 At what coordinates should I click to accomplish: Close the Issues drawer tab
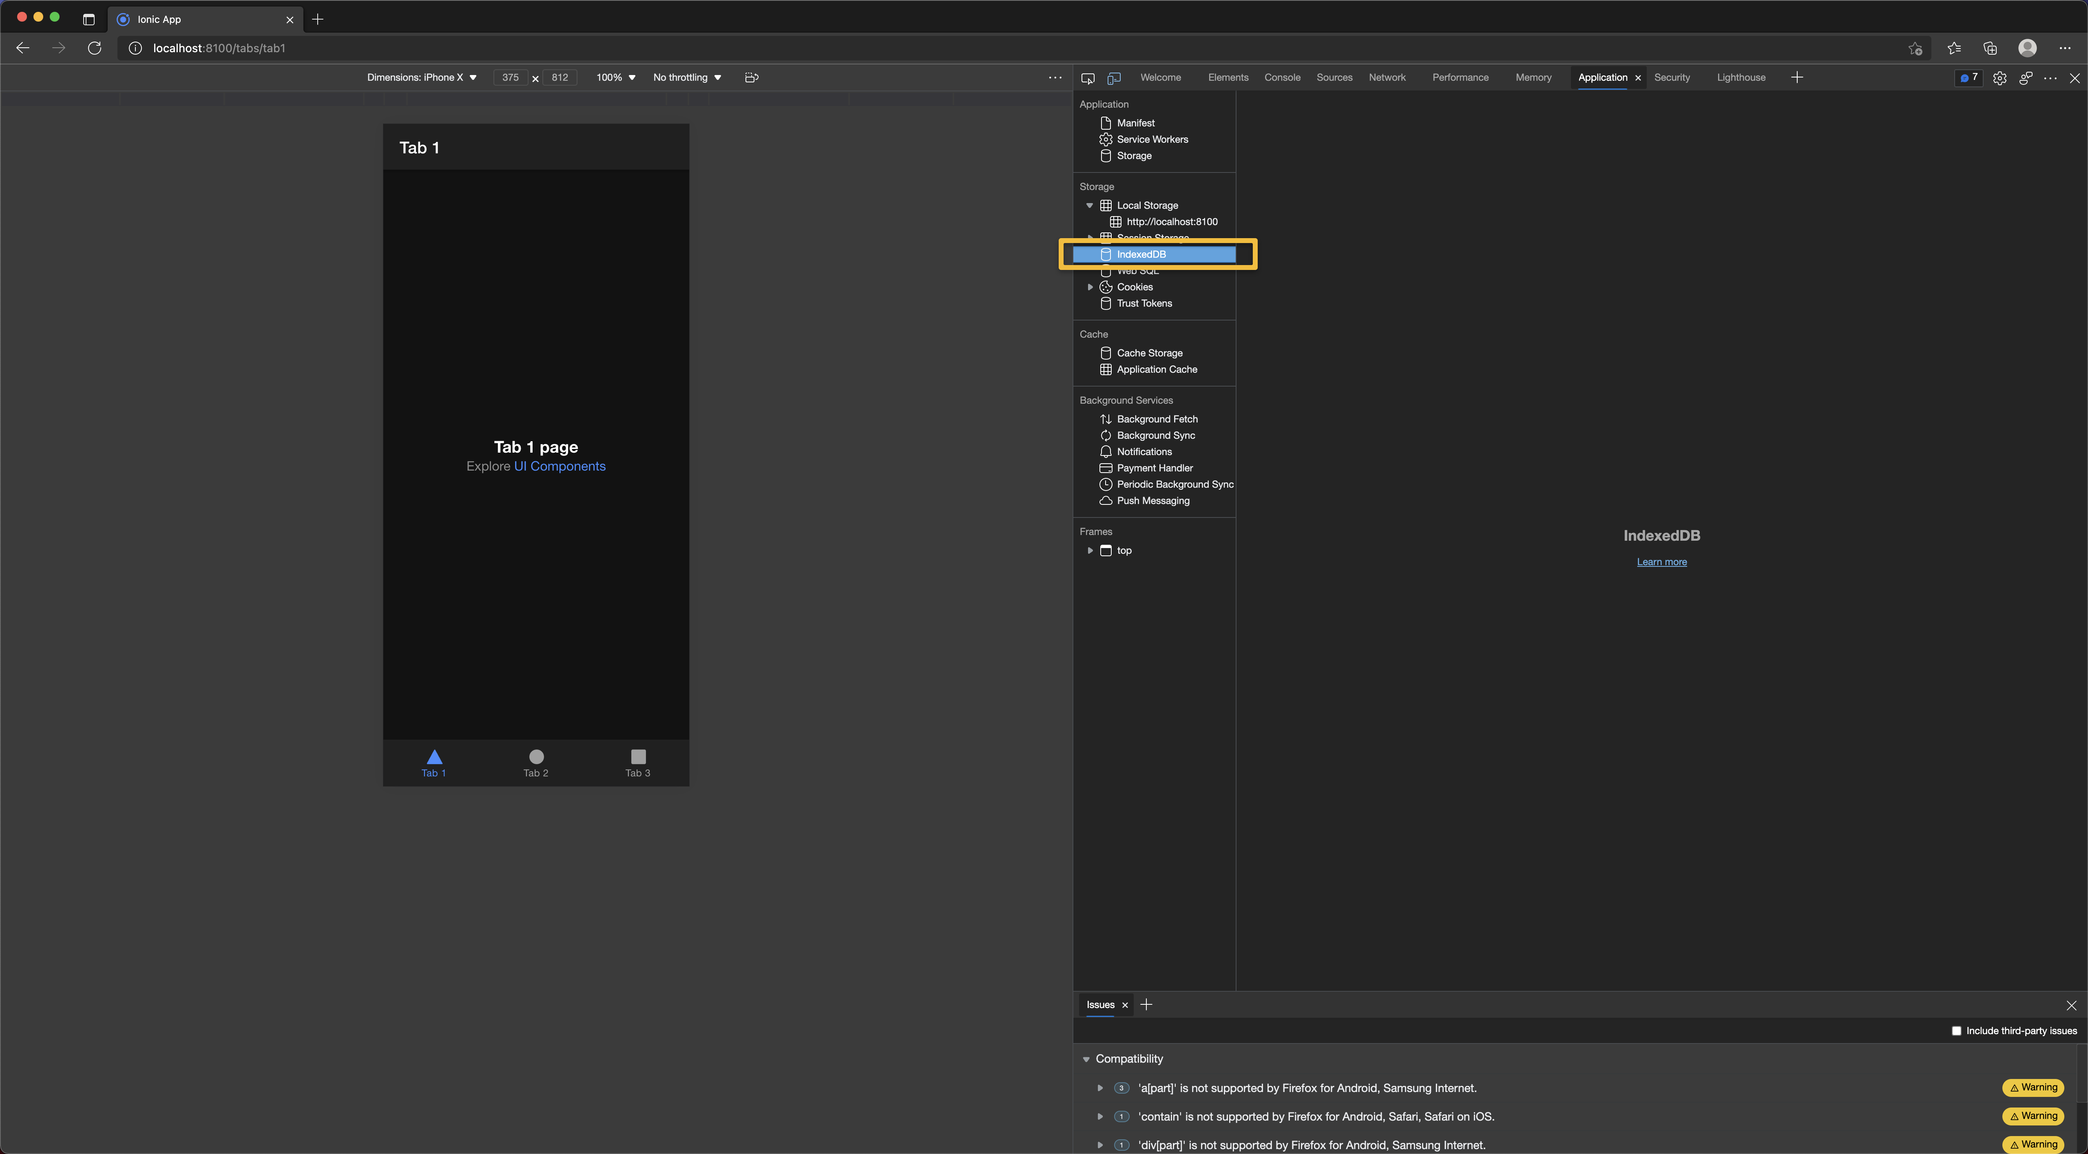tap(1124, 1005)
